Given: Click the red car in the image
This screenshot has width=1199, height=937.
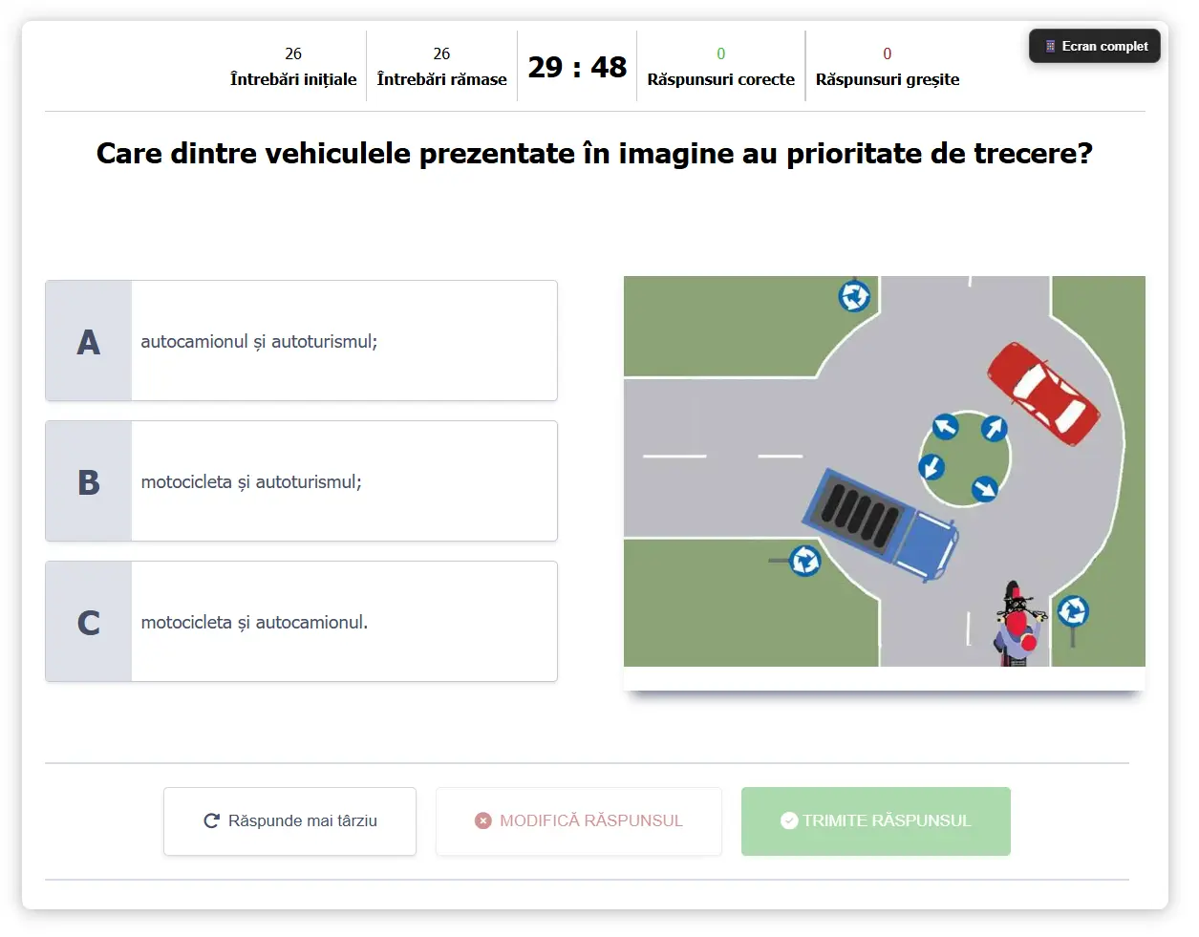Looking at the screenshot, I should click(x=1042, y=394).
